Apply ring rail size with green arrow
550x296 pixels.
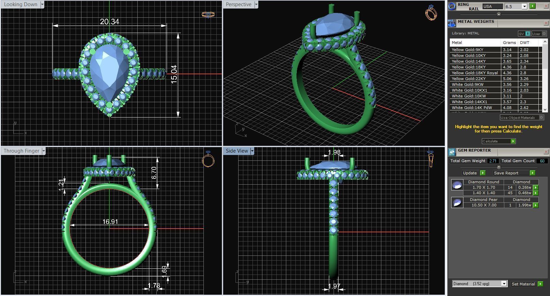[x=533, y=6]
